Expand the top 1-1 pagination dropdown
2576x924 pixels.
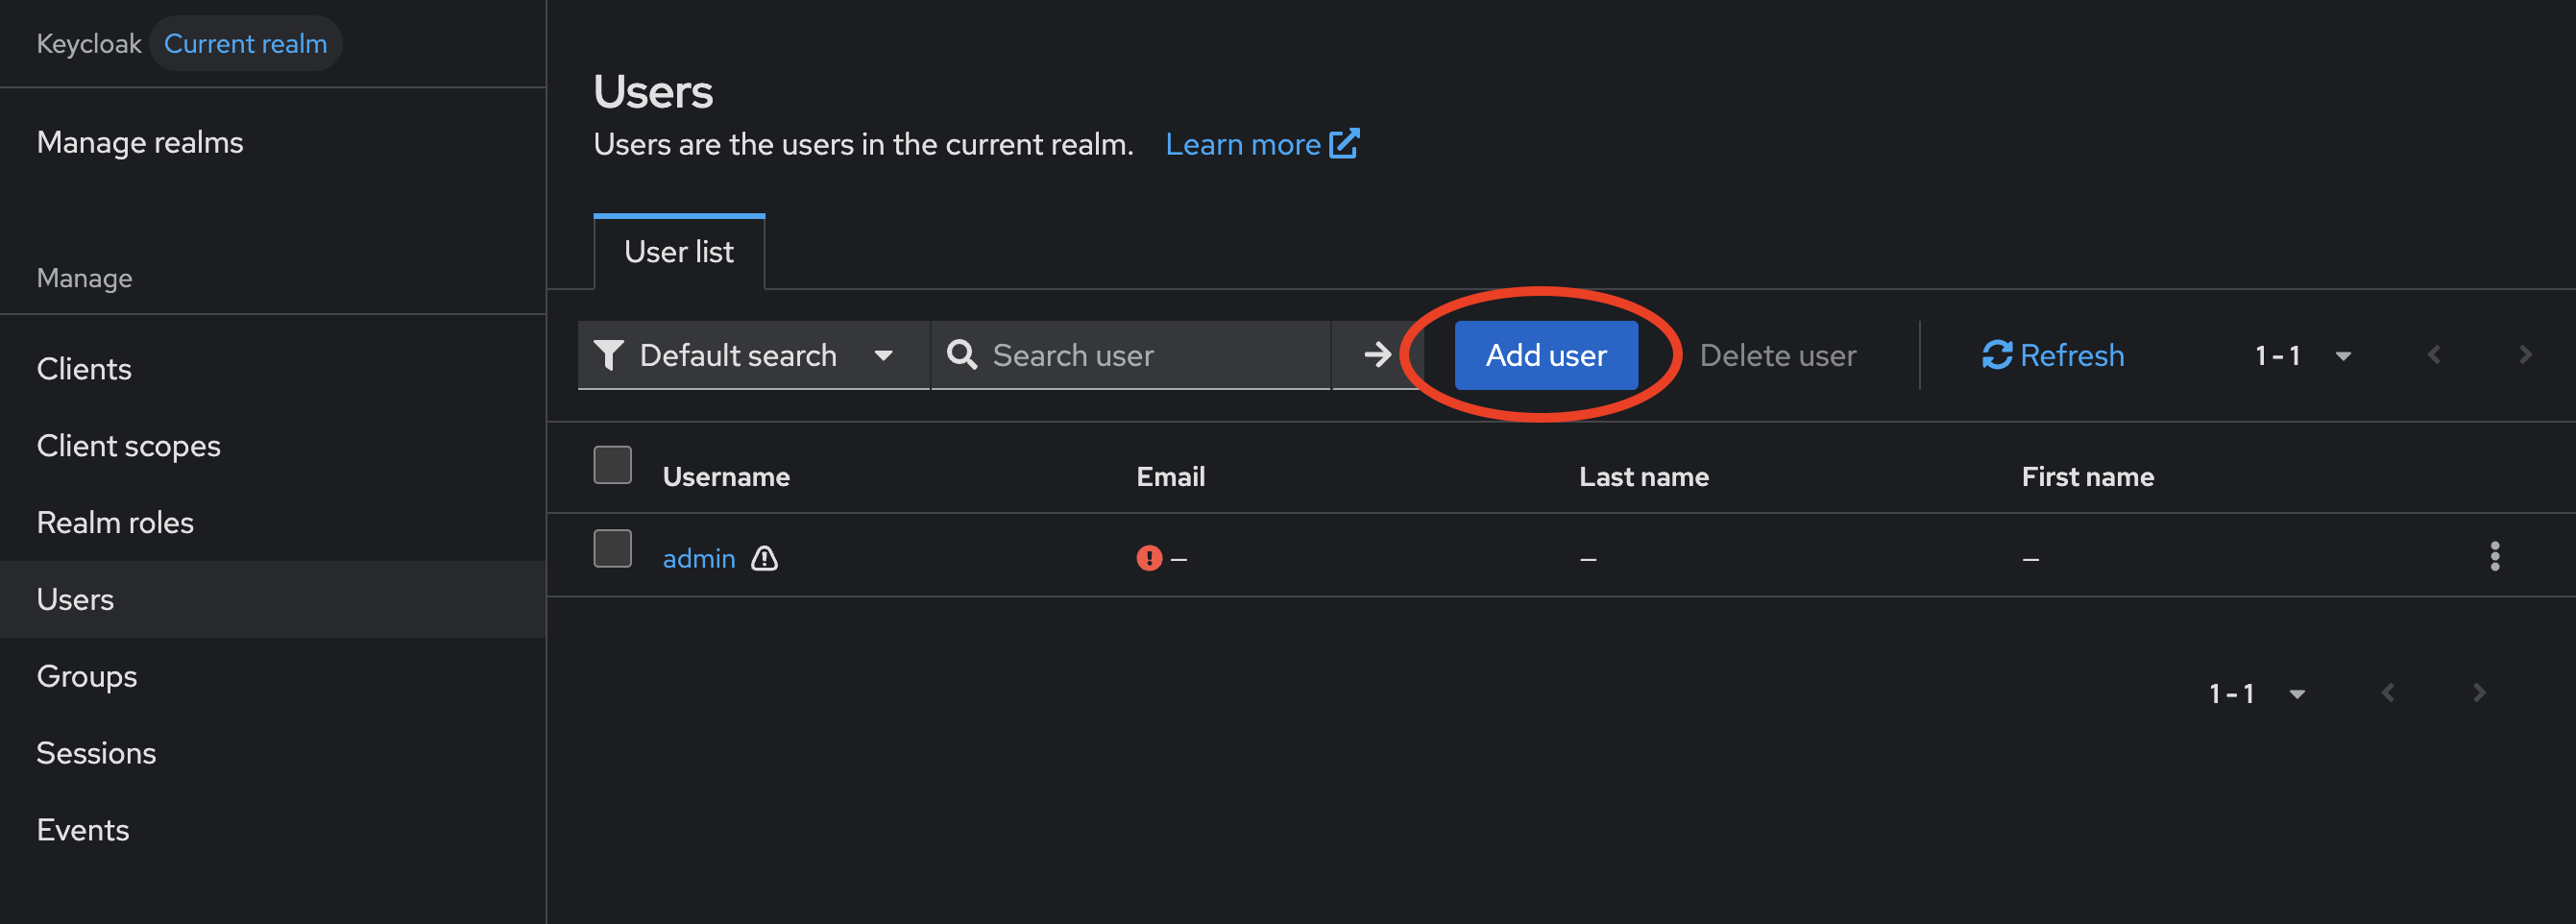click(2302, 355)
